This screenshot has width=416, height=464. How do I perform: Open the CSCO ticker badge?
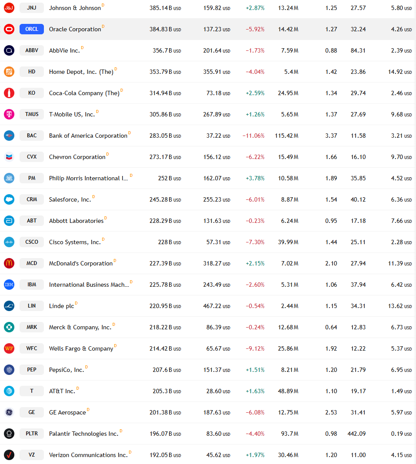(x=32, y=242)
